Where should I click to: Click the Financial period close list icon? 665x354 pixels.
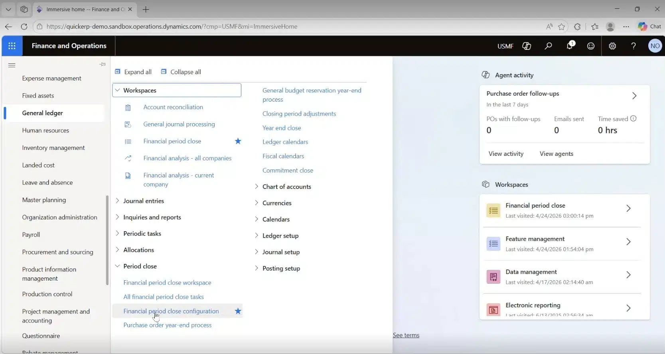click(128, 142)
